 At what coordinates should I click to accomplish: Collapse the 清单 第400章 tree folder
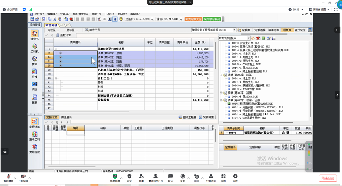point(221,100)
